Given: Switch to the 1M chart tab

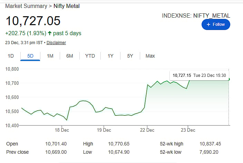Looking at the screenshot, I should 50,56.
